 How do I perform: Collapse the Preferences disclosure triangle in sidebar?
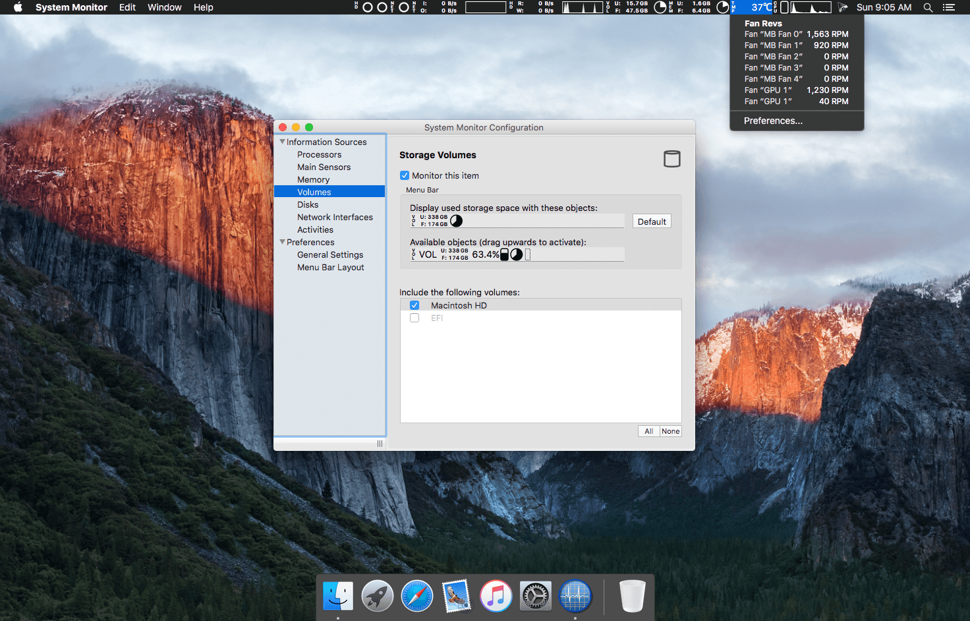point(282,242)
